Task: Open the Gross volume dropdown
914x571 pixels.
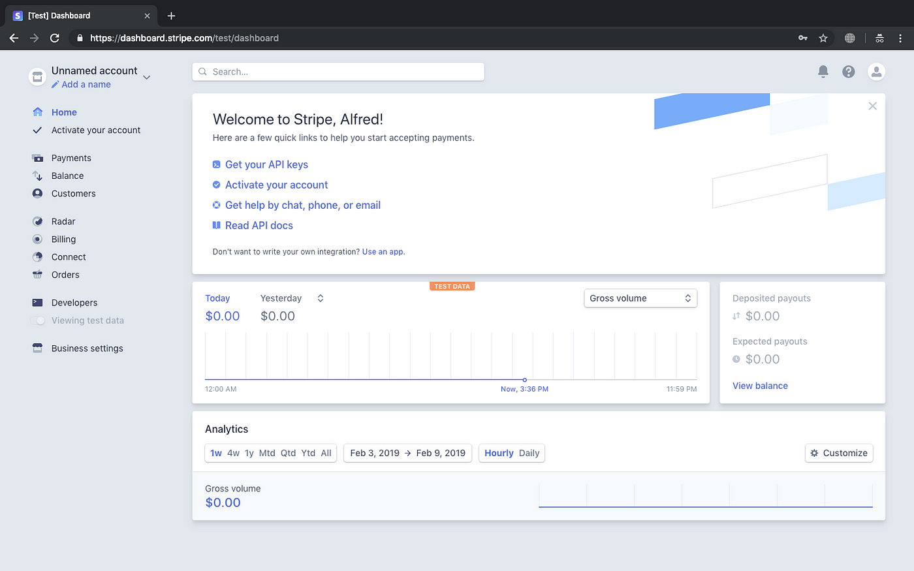Action: click(x=640, y=298)
